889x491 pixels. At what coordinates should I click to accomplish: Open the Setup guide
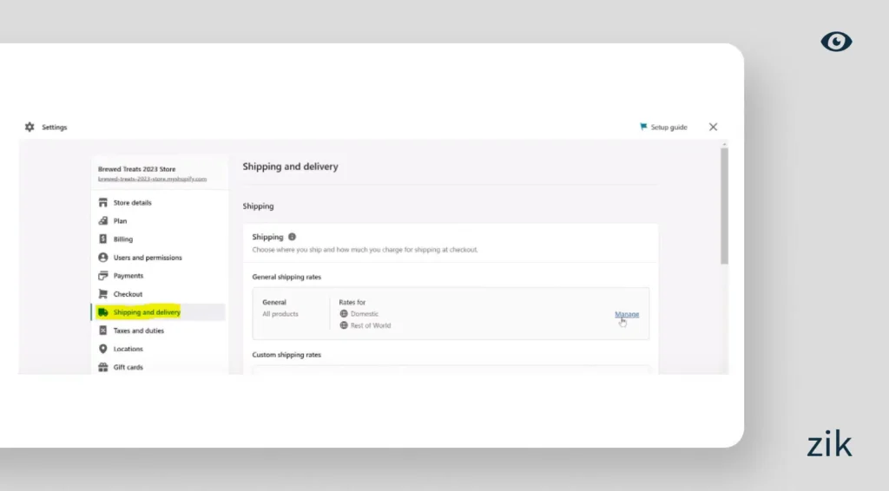point(664,128)
